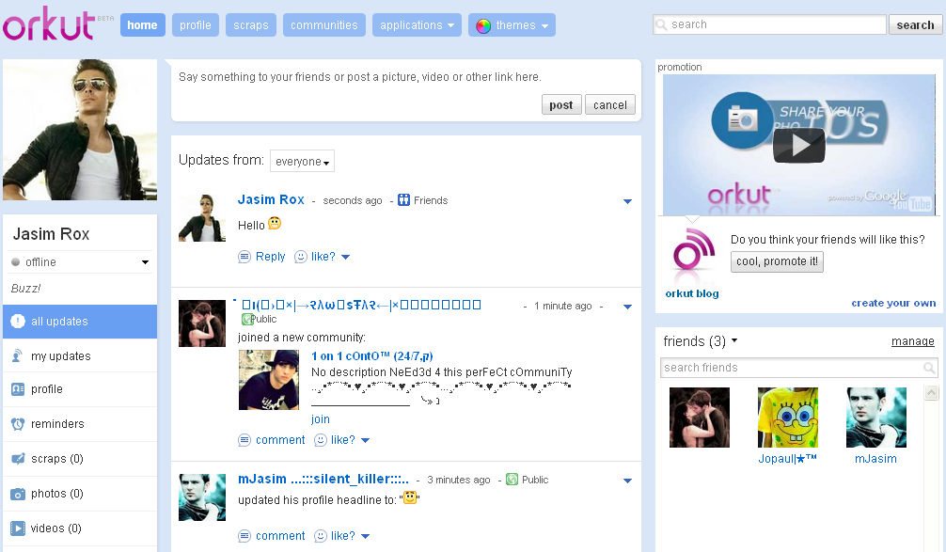Click the mJasim friend thumbnail
This screenshot has height=552, width=946.
(x=876, y=418)
